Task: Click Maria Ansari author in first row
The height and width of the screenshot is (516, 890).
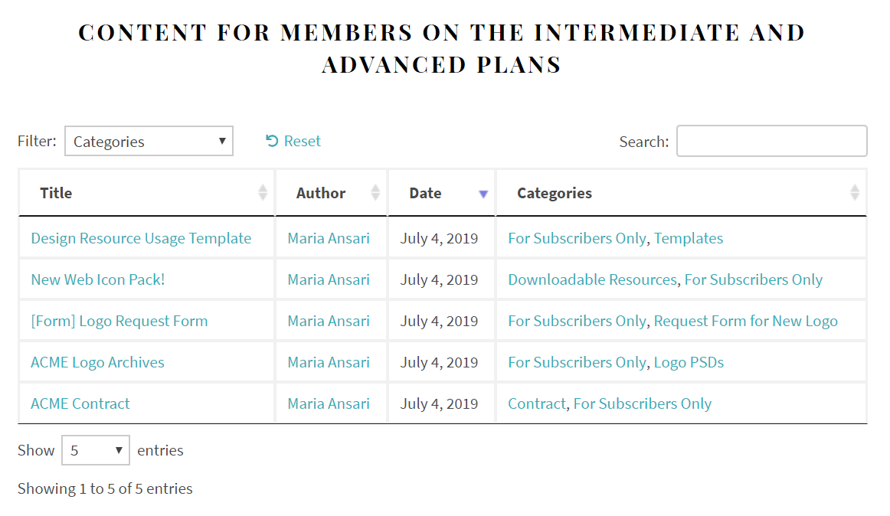Action: [329, 238]
